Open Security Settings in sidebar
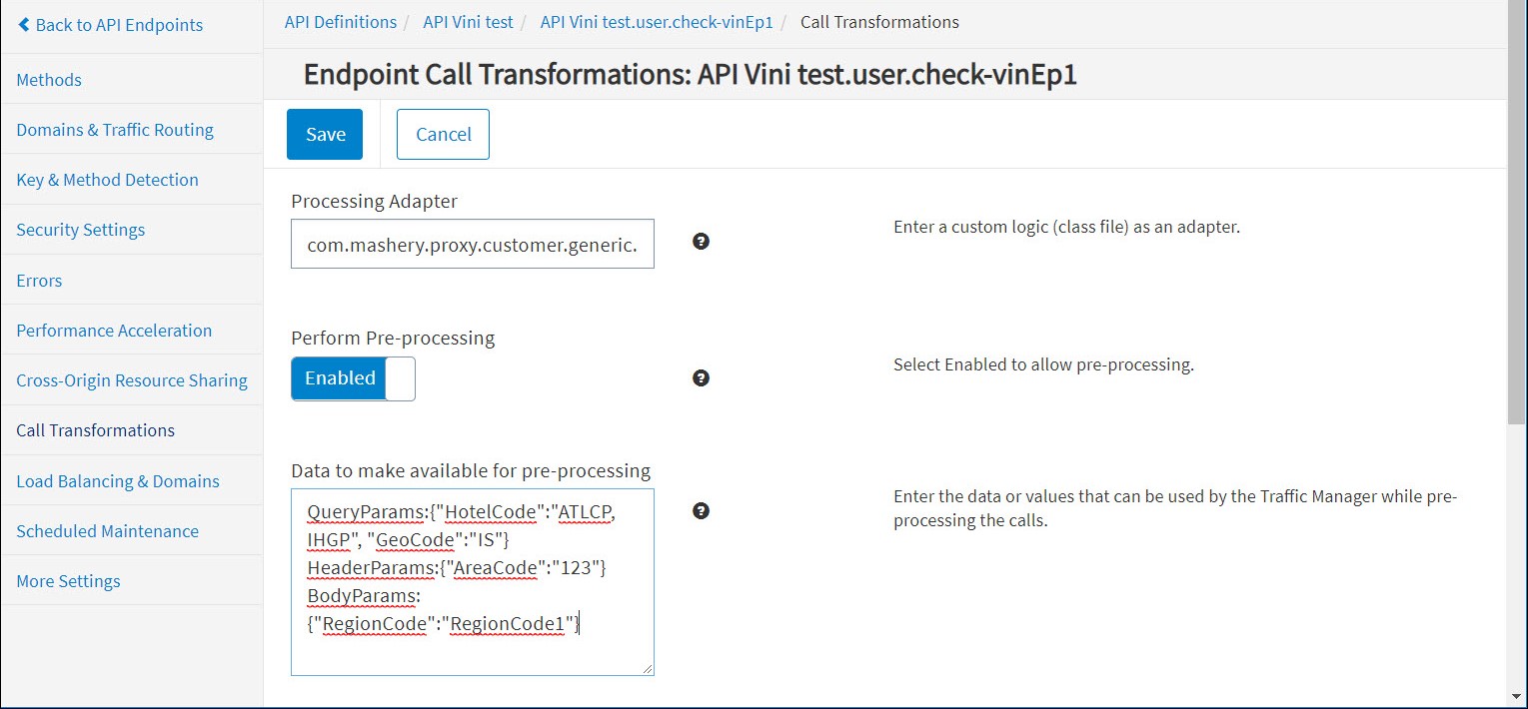Viewport: 1528px width, 709px height. point(81,230)
